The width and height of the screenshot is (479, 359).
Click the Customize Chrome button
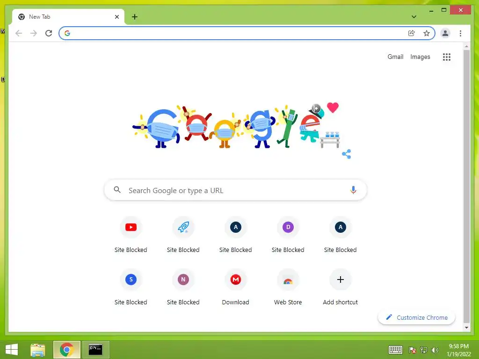click(x=416, y=317)
